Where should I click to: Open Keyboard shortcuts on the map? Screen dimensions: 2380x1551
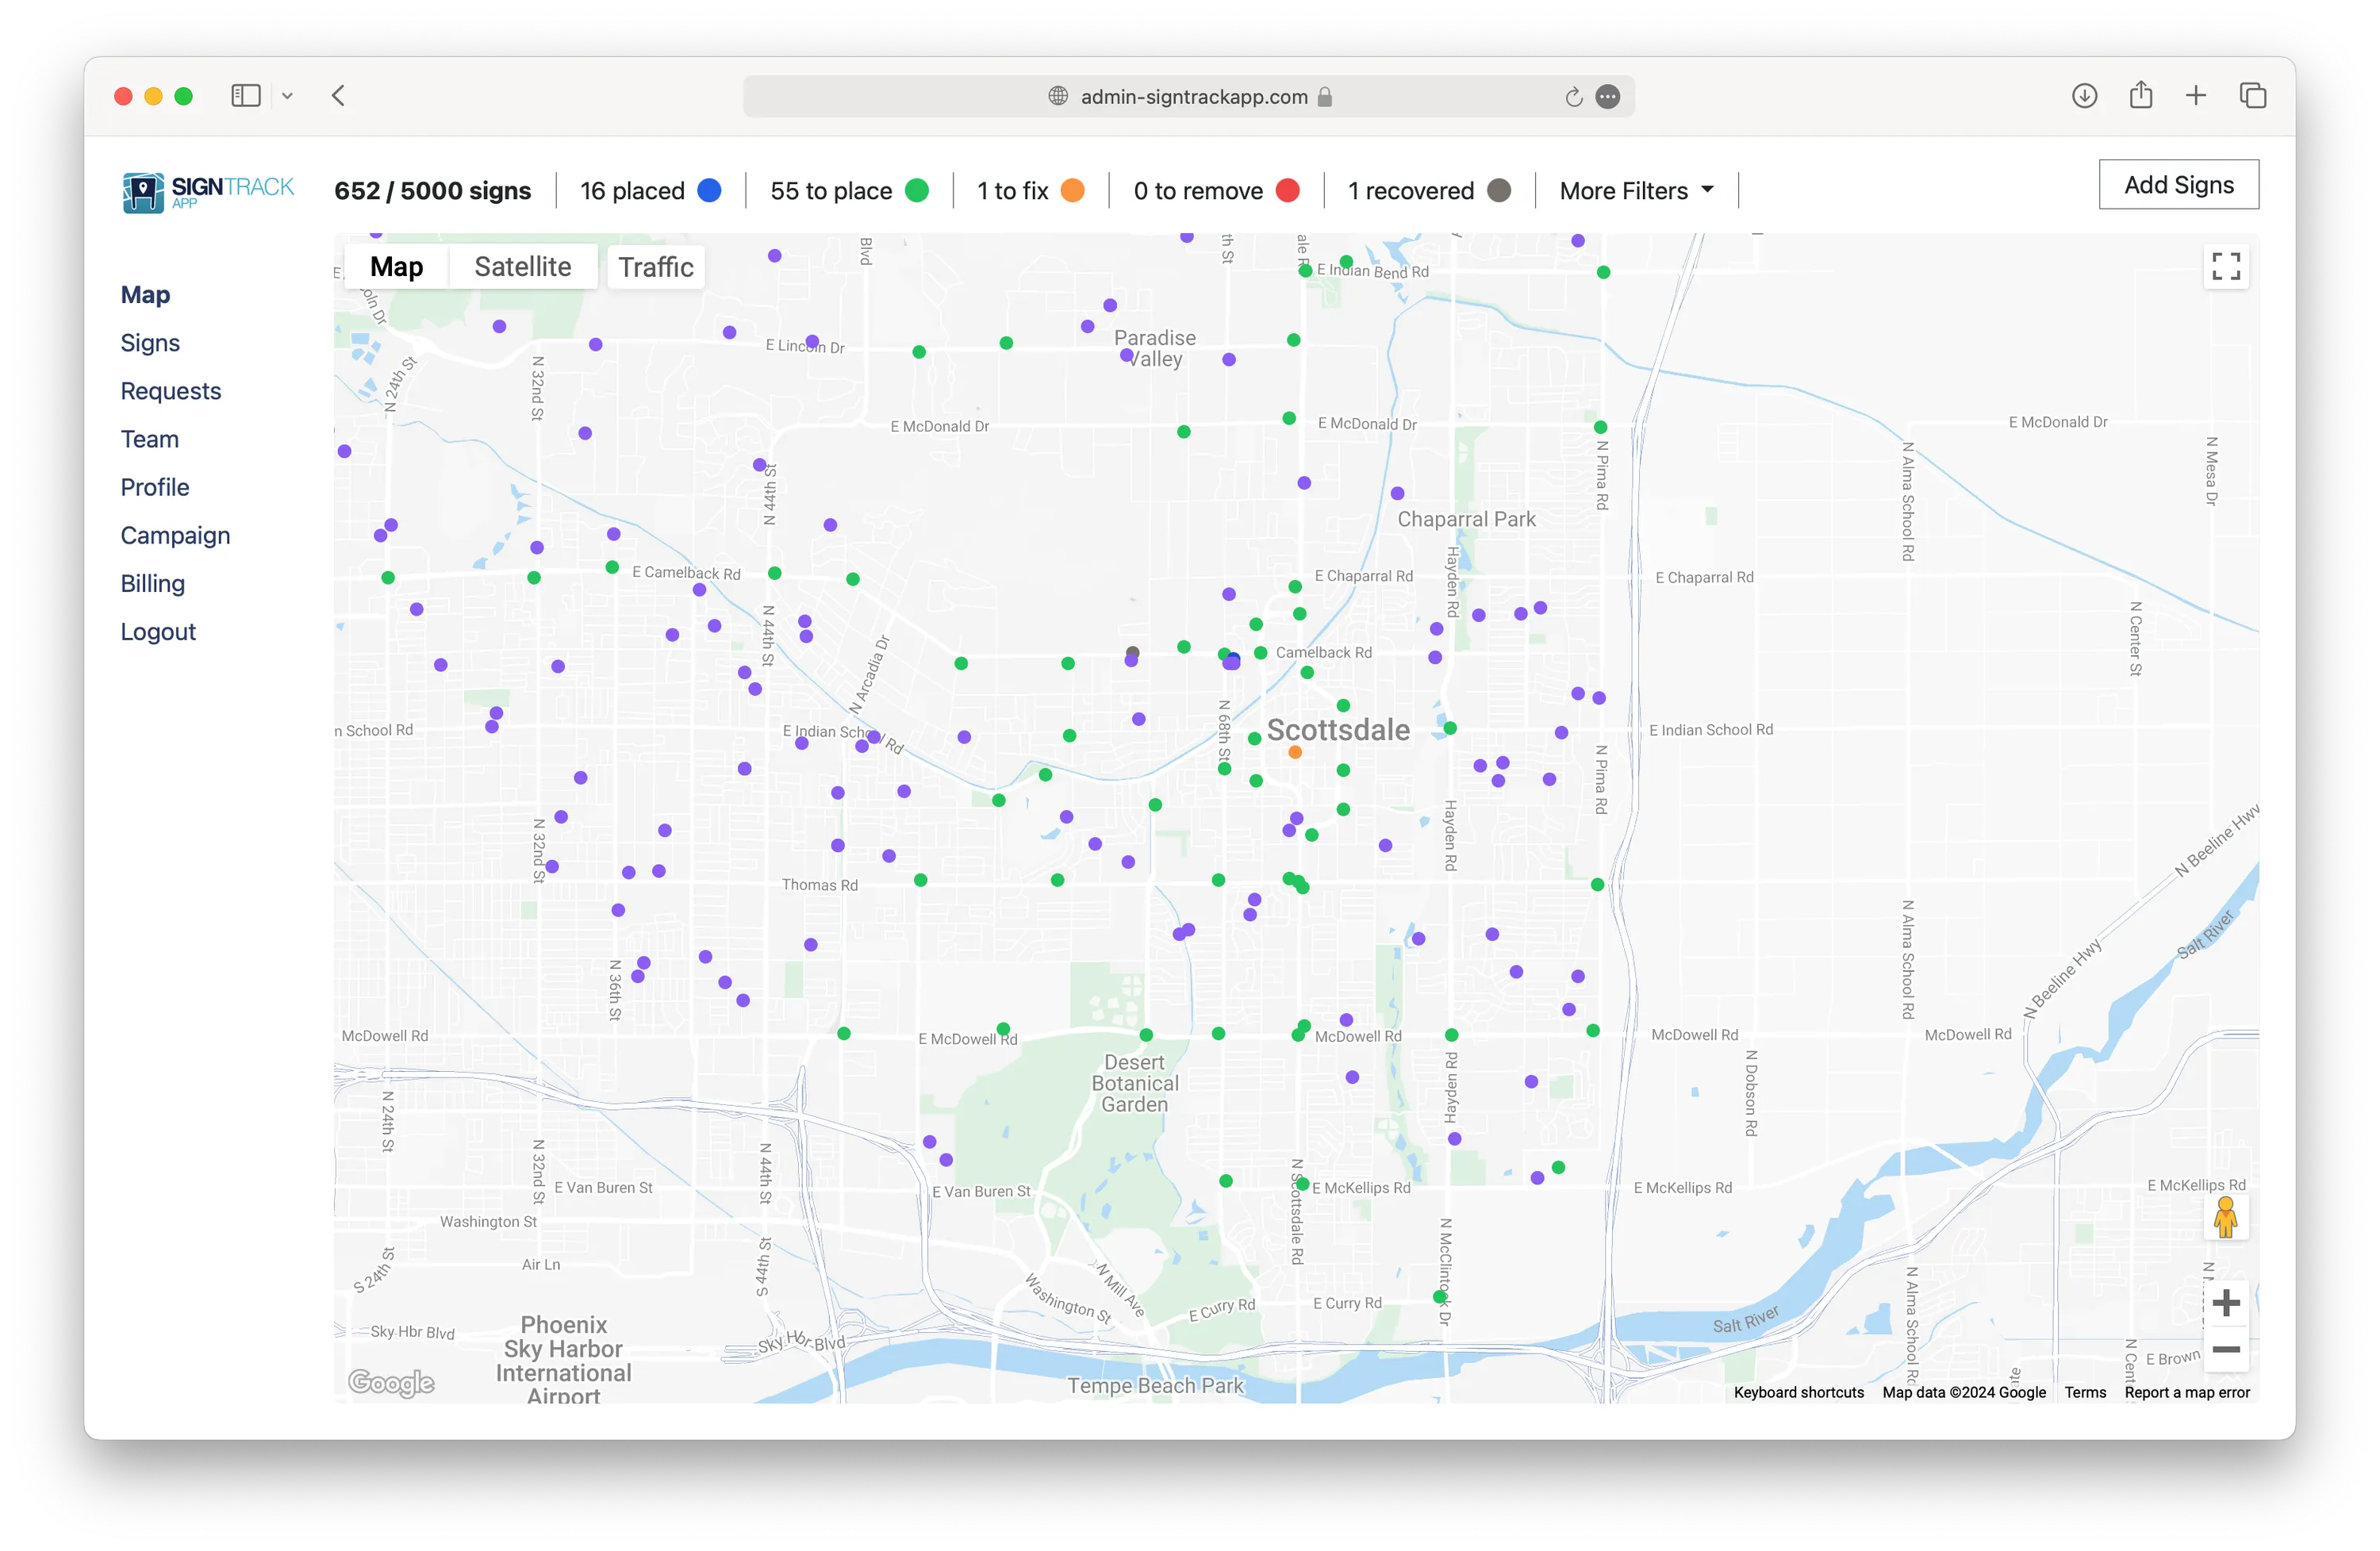pyautogui.click(x=1798, y=1392)
